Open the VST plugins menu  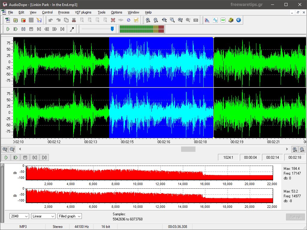[83, 12]
